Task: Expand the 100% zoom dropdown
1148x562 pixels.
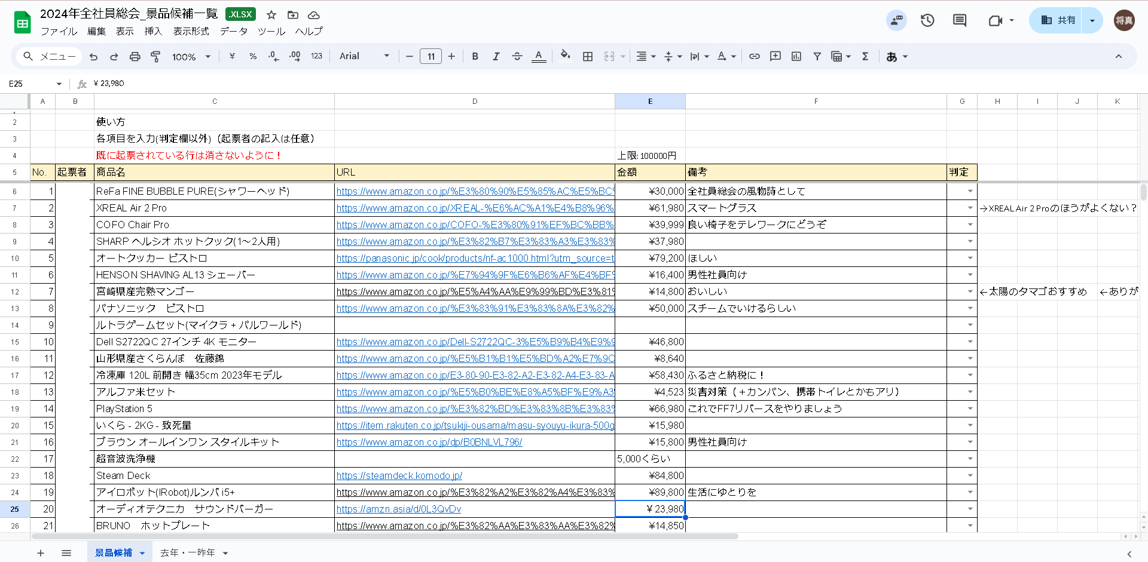Action: tap(191, 57)
